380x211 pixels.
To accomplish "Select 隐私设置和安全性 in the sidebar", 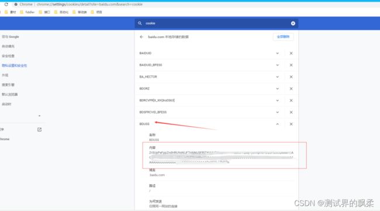I will pyautogui.click(x=14, y=65).
